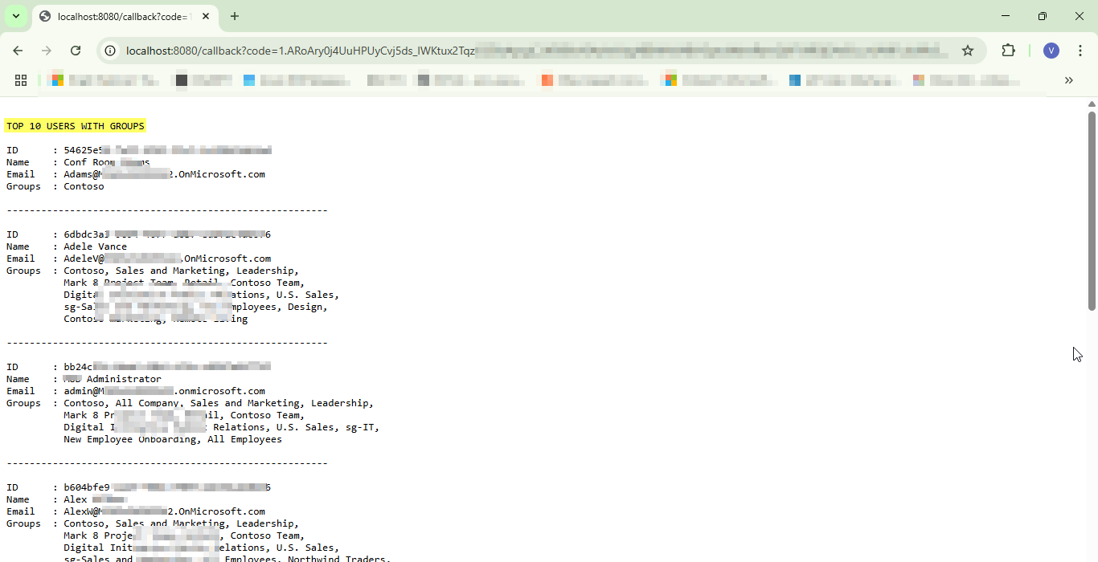1098x562 pixels.
Task: Close the localhost callback tab
Action: coord(205,16)
